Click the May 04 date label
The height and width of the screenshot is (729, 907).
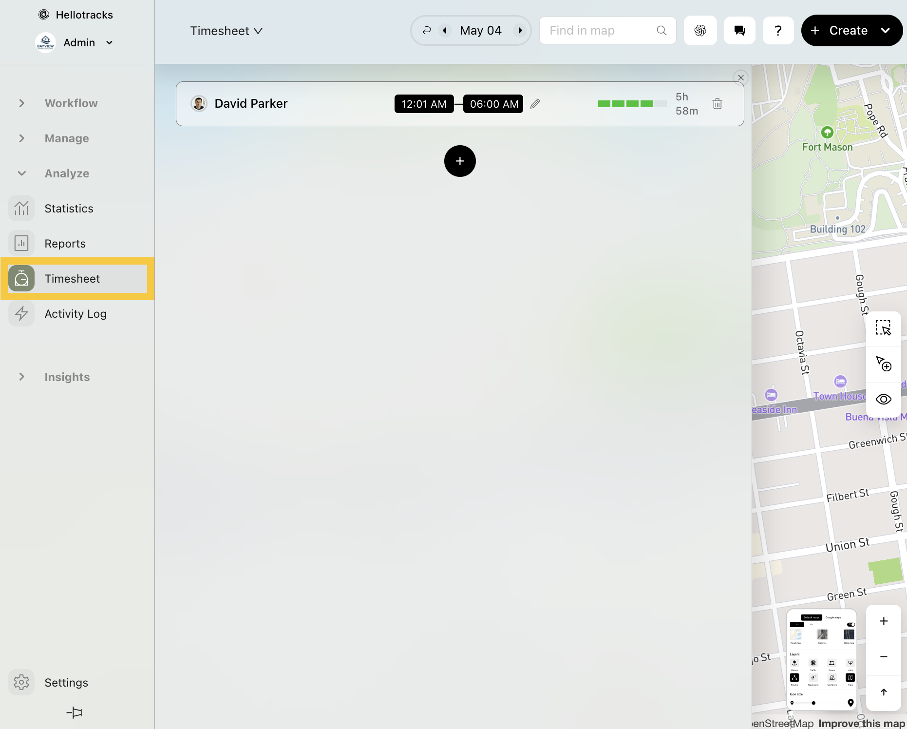coord(481,30)
